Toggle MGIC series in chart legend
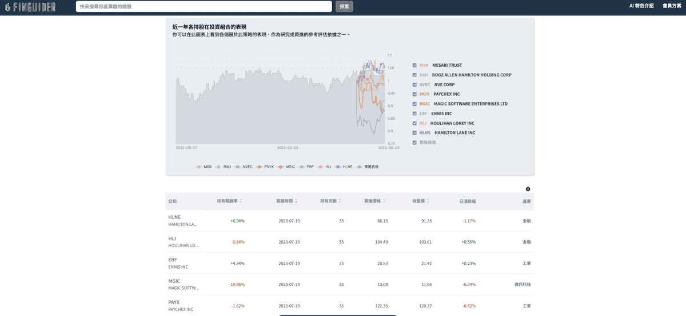The image size is (686, 316). point(286,167)
